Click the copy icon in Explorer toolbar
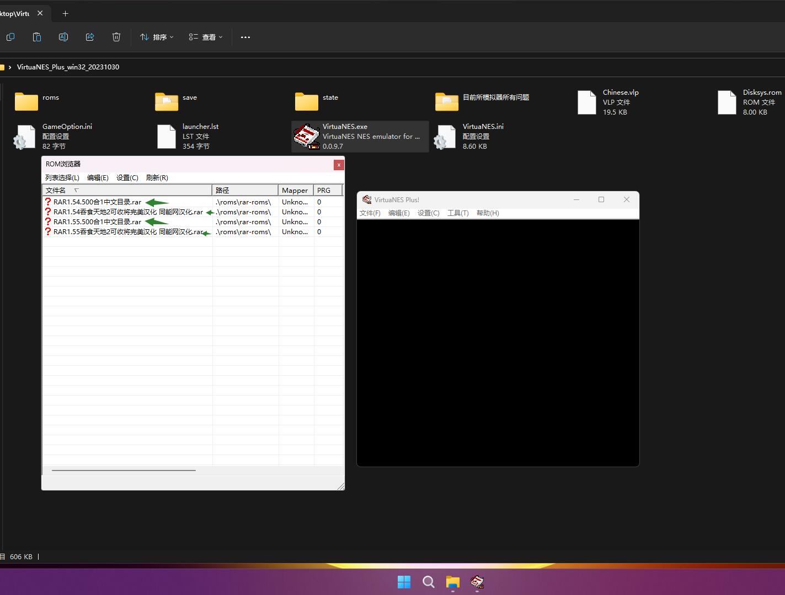 pos(10,37)
